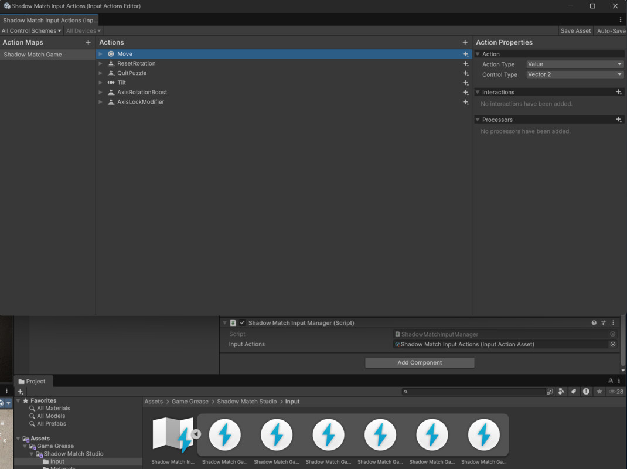Save search to Favorites star

[599, 392]
